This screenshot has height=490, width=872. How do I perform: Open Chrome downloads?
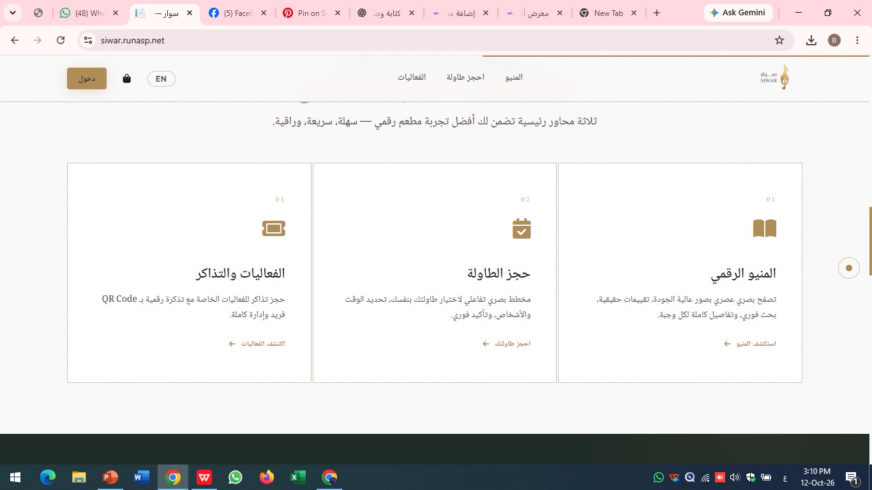tap(811, 40)
